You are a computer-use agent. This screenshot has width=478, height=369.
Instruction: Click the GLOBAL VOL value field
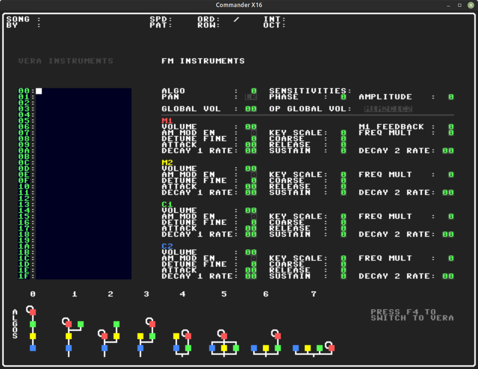tap(251, 109)
